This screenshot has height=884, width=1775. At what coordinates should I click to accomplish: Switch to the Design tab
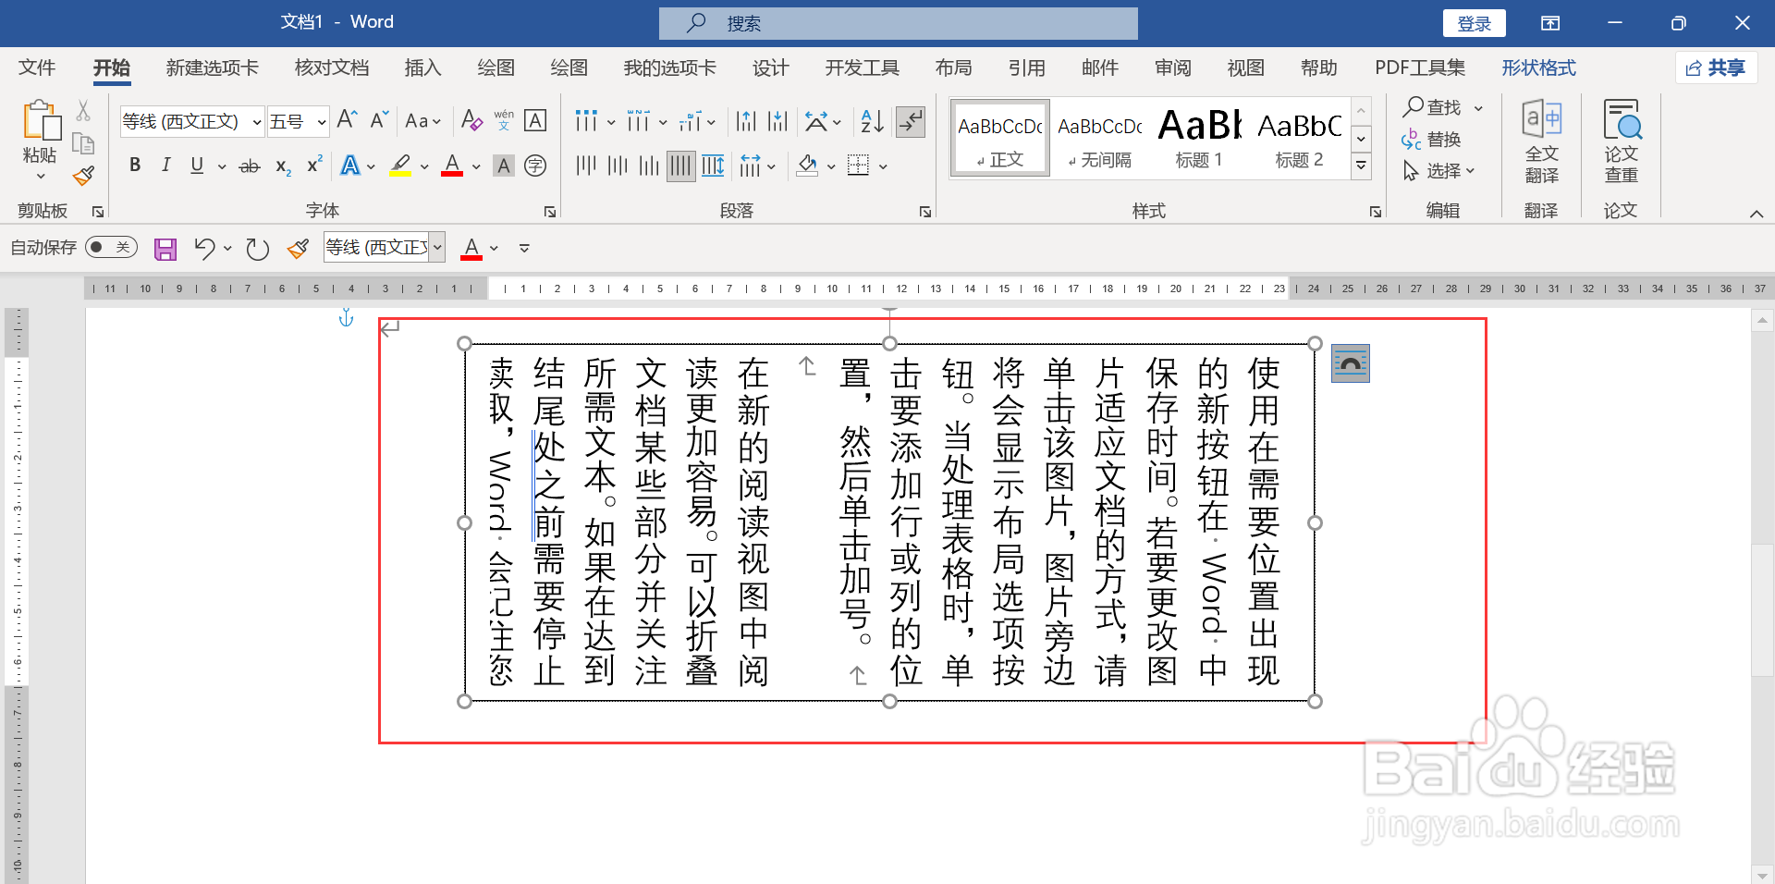tap(770, 68)
